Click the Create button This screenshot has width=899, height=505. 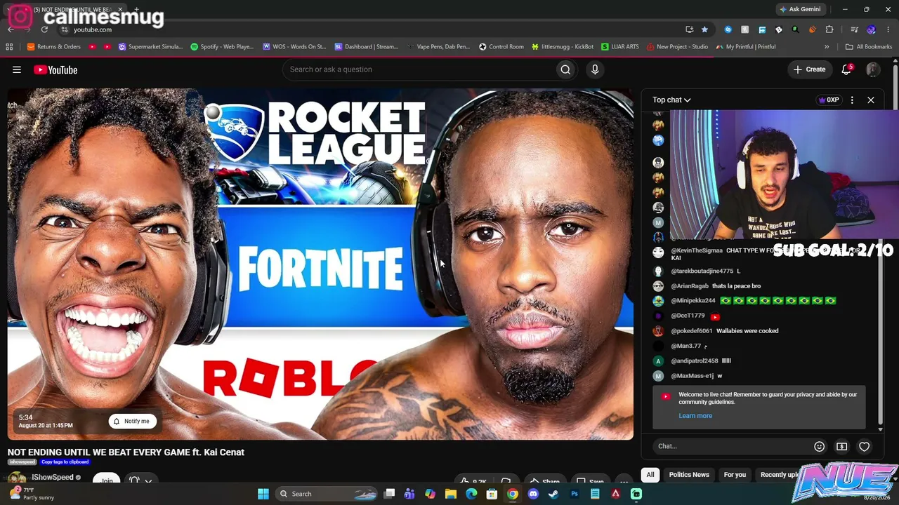click(809, 69)
